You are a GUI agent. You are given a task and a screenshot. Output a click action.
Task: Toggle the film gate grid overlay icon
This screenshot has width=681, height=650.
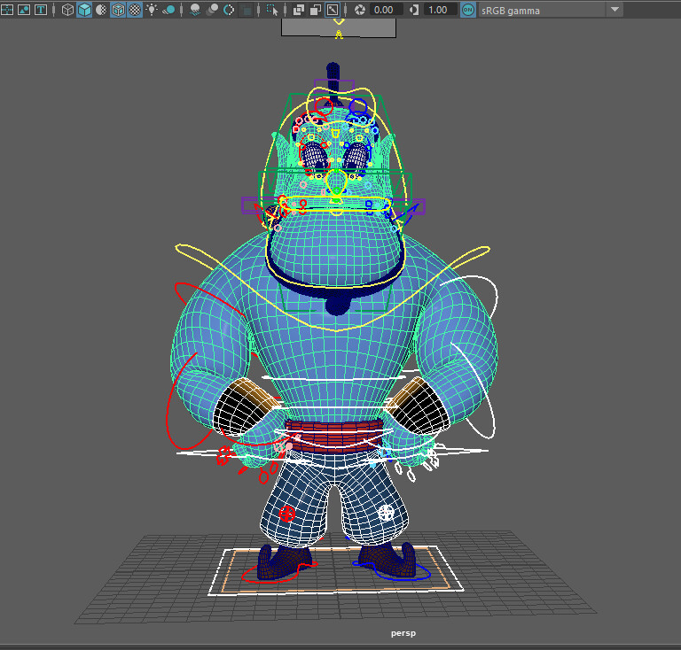coord(7,10)
